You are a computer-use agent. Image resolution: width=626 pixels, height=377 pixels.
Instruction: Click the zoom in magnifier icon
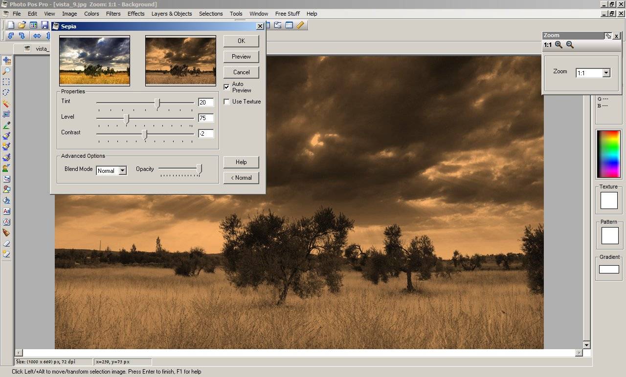click(x=559, y=45)
